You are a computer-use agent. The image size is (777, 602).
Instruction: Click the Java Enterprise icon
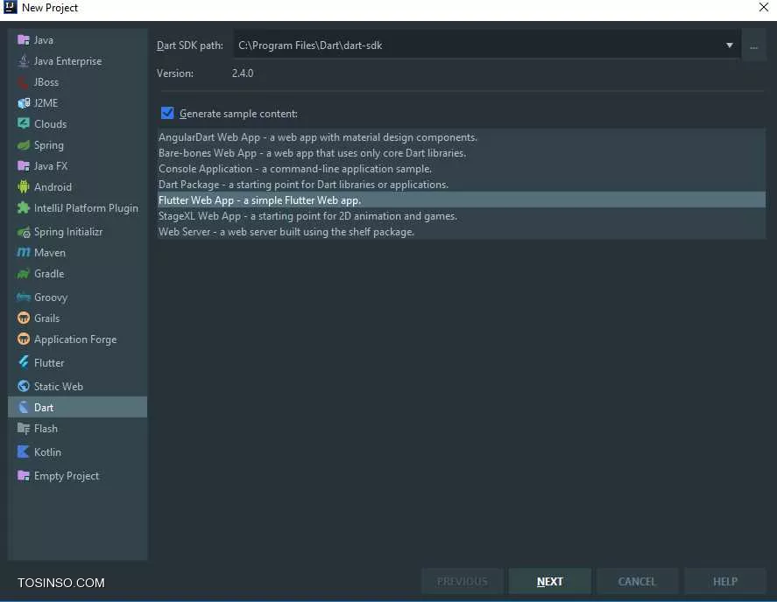tap(24, 61)
